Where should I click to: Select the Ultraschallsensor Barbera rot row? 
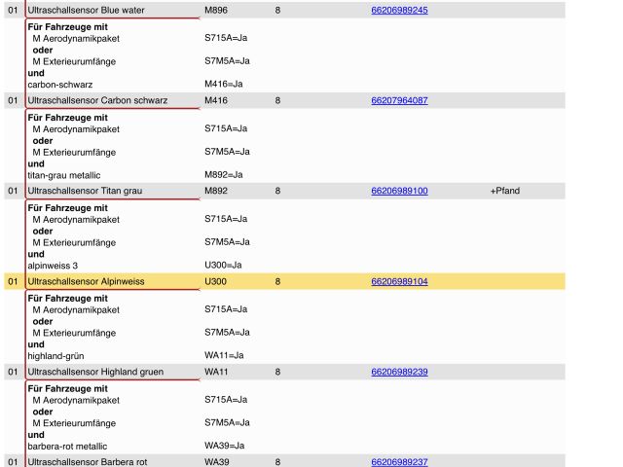88,461
